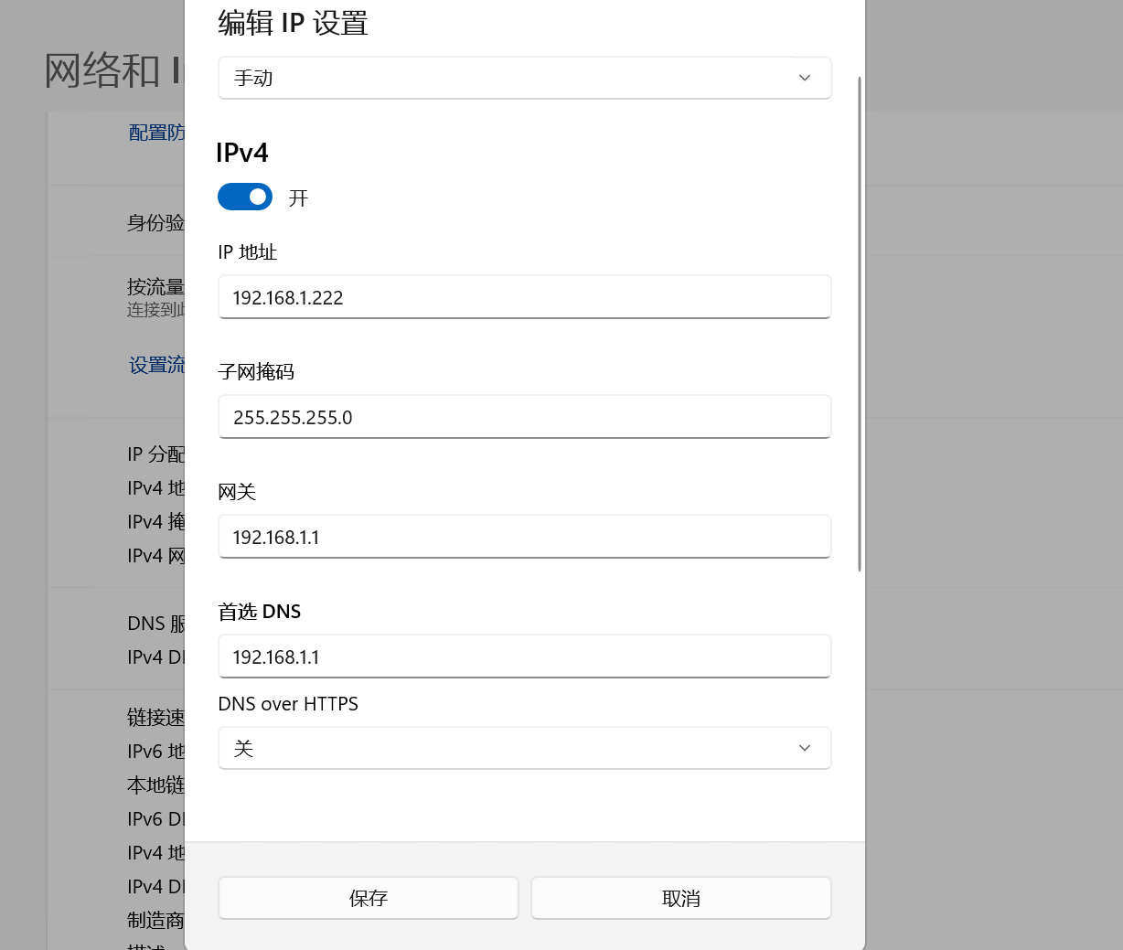The width and height of the screenshot is (1123, 950).
Task: Open the 配置防 link behind the dialog
Action: [x=156, y=133]
